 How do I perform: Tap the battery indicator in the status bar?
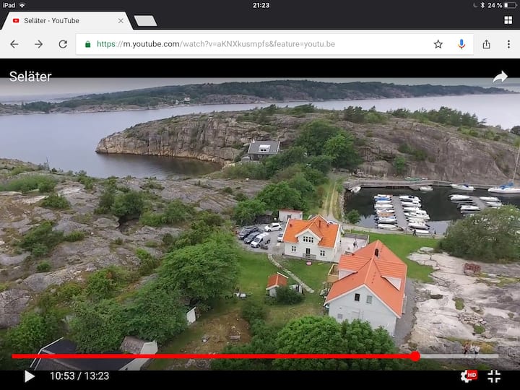tap(510, 5)
